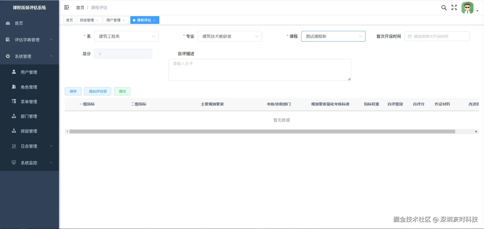Click the 一级指标 column header
The height and width of the screenshot is (229, 484).
(x=87, y=104)
